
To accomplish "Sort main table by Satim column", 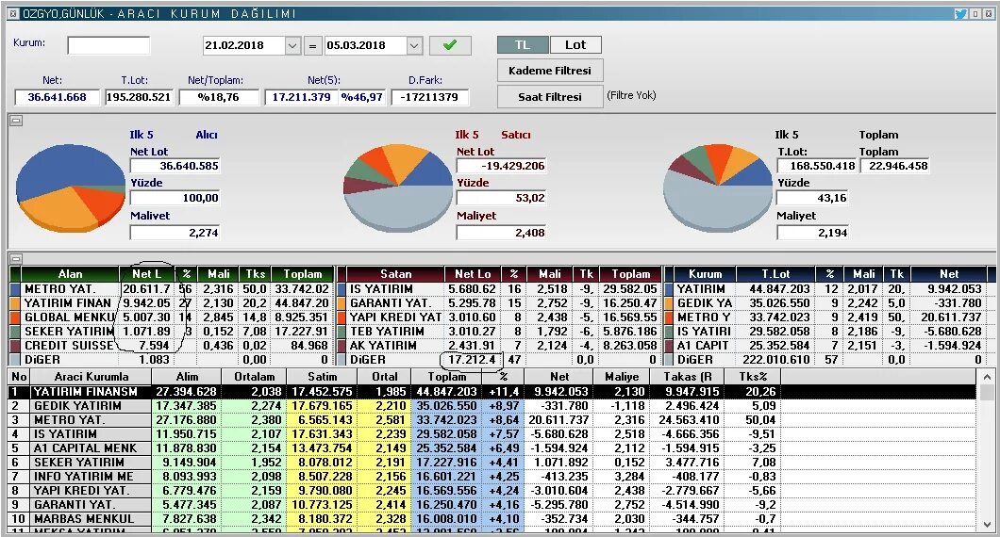I will point(322,377).
